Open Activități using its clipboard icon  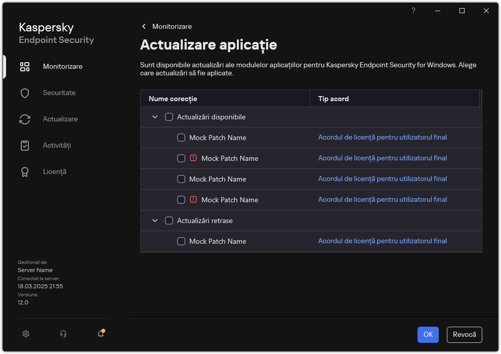coord(25,145)
